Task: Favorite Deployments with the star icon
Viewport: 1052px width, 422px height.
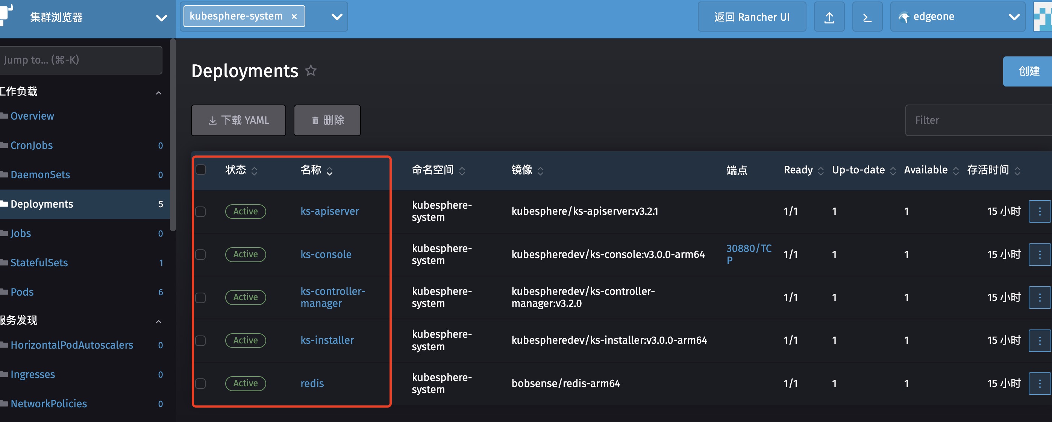Action: click(x=311, y=71)
